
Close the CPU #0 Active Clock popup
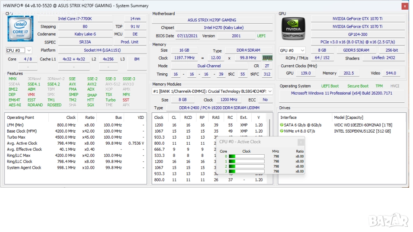(300, 142)
